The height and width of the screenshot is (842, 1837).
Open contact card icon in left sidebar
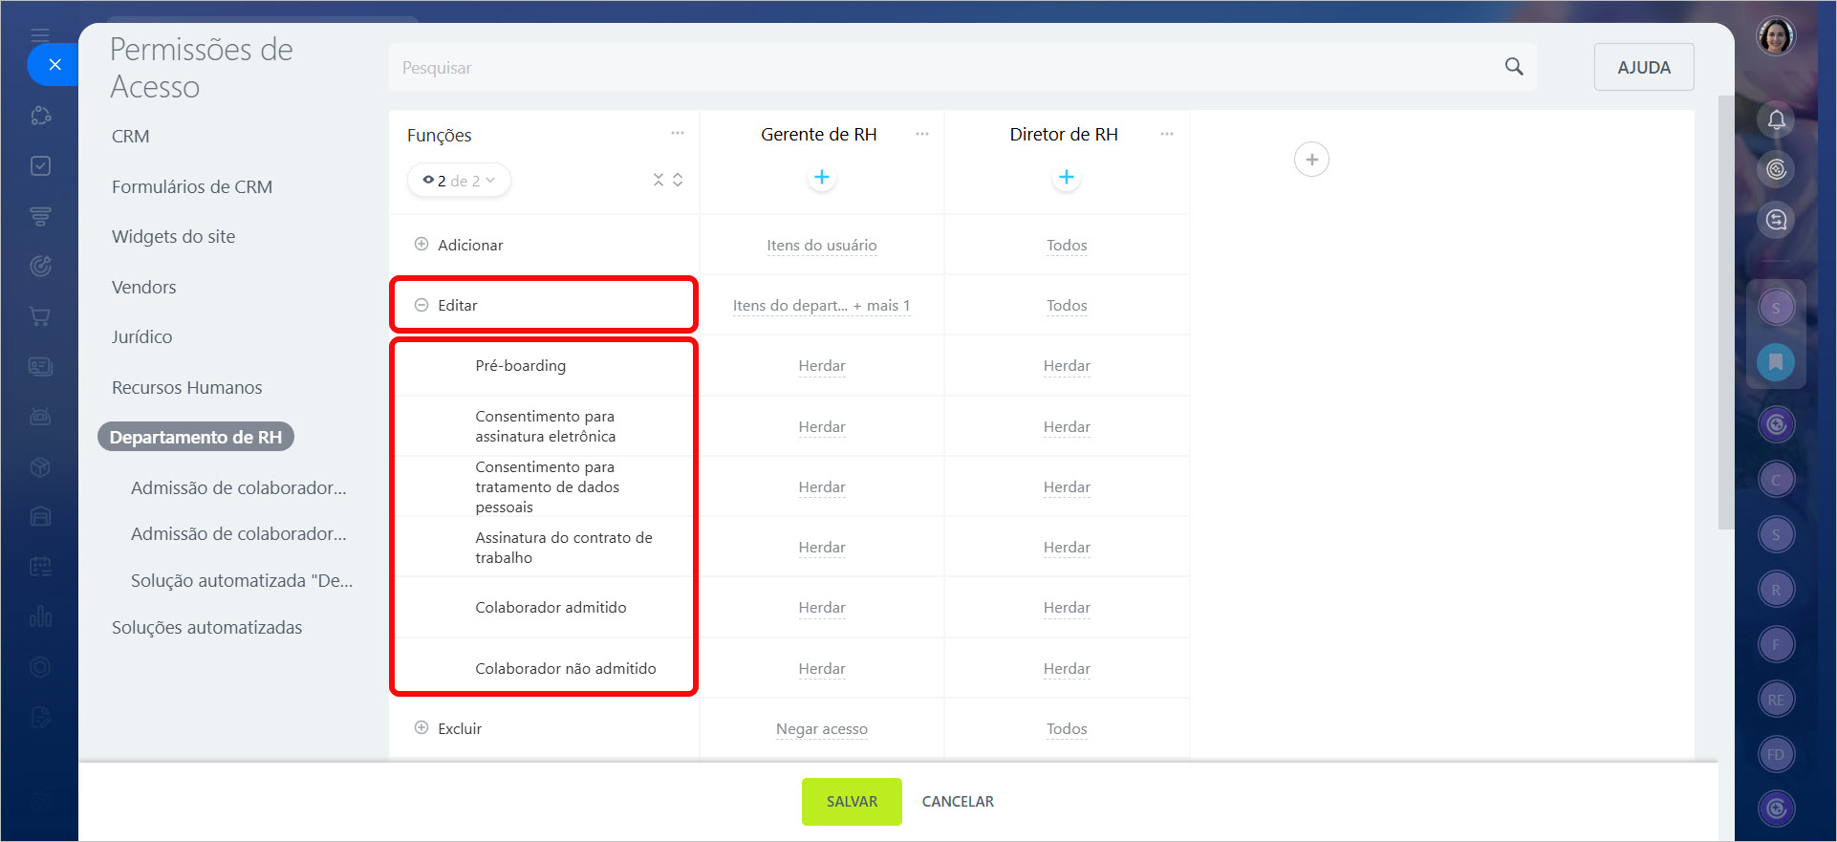pyautogui.click(x=40, y=366)
